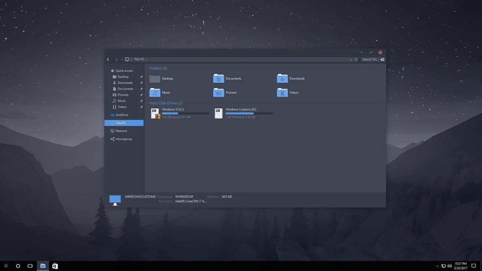The image size is (482, 271).
Task: Select the Windows Customs (D:) drive icon
Action: click(x=219, y=113)
